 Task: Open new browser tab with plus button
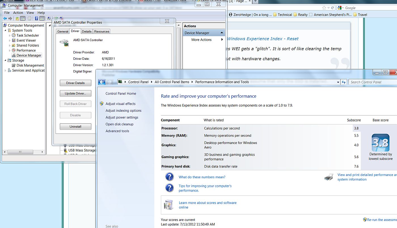[x=255, y=1]
